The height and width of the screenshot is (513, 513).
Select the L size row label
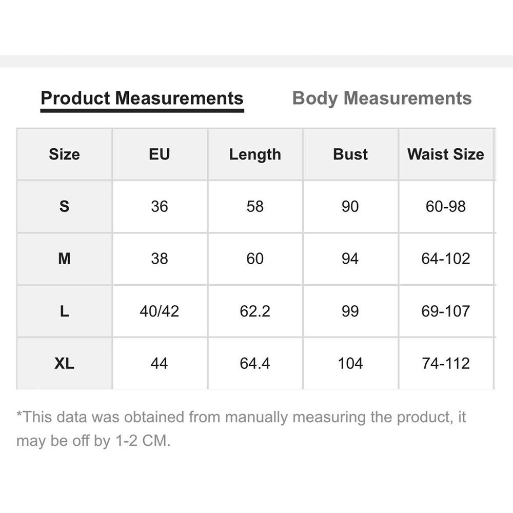[x=64, y=311]
